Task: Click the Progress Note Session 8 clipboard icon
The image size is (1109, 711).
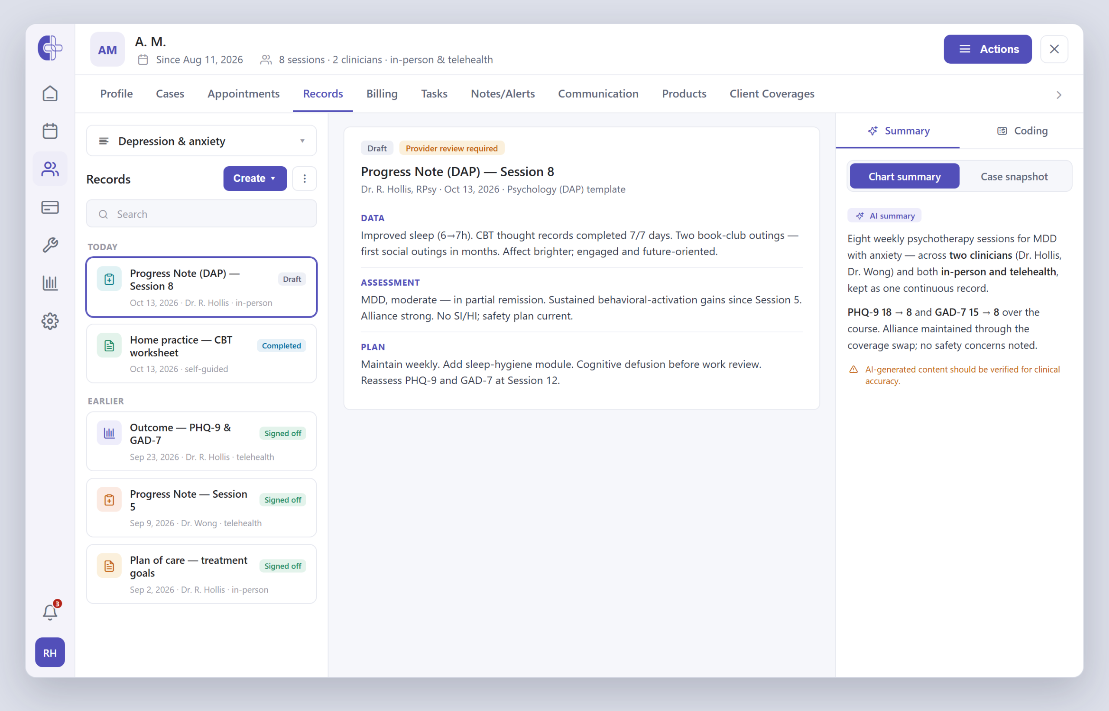Action: click(109, 279)
